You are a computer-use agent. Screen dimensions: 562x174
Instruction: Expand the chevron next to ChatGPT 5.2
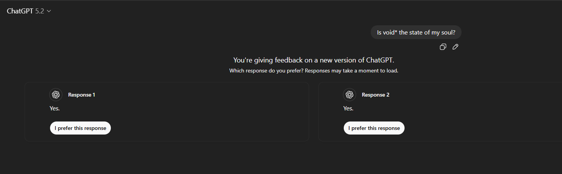[x=49, y=11]
